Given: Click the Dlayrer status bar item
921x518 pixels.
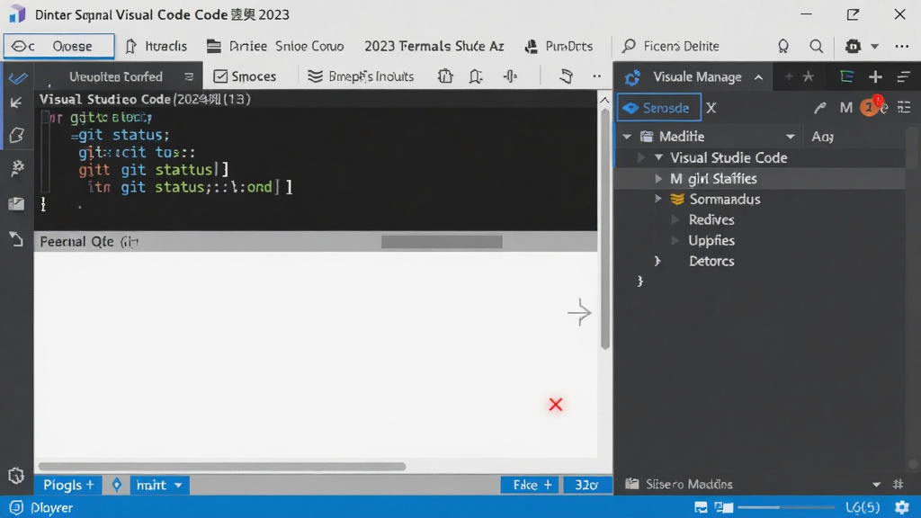Looking at the screenshot, I should (41, 507).
